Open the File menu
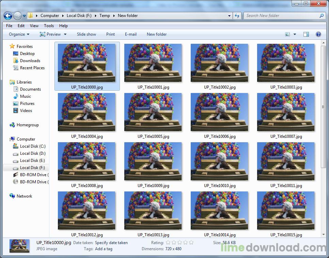The width and height of the screenshot is (329, 258). (x=9, y=25)
